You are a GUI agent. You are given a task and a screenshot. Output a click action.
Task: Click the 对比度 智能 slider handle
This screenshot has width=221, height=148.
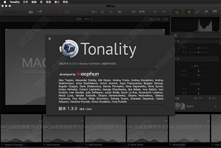point(199,93)
